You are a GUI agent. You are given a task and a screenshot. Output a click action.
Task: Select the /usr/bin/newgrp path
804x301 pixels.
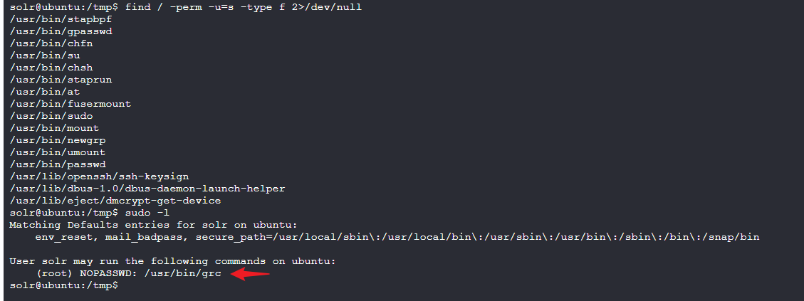click(58, 140)
